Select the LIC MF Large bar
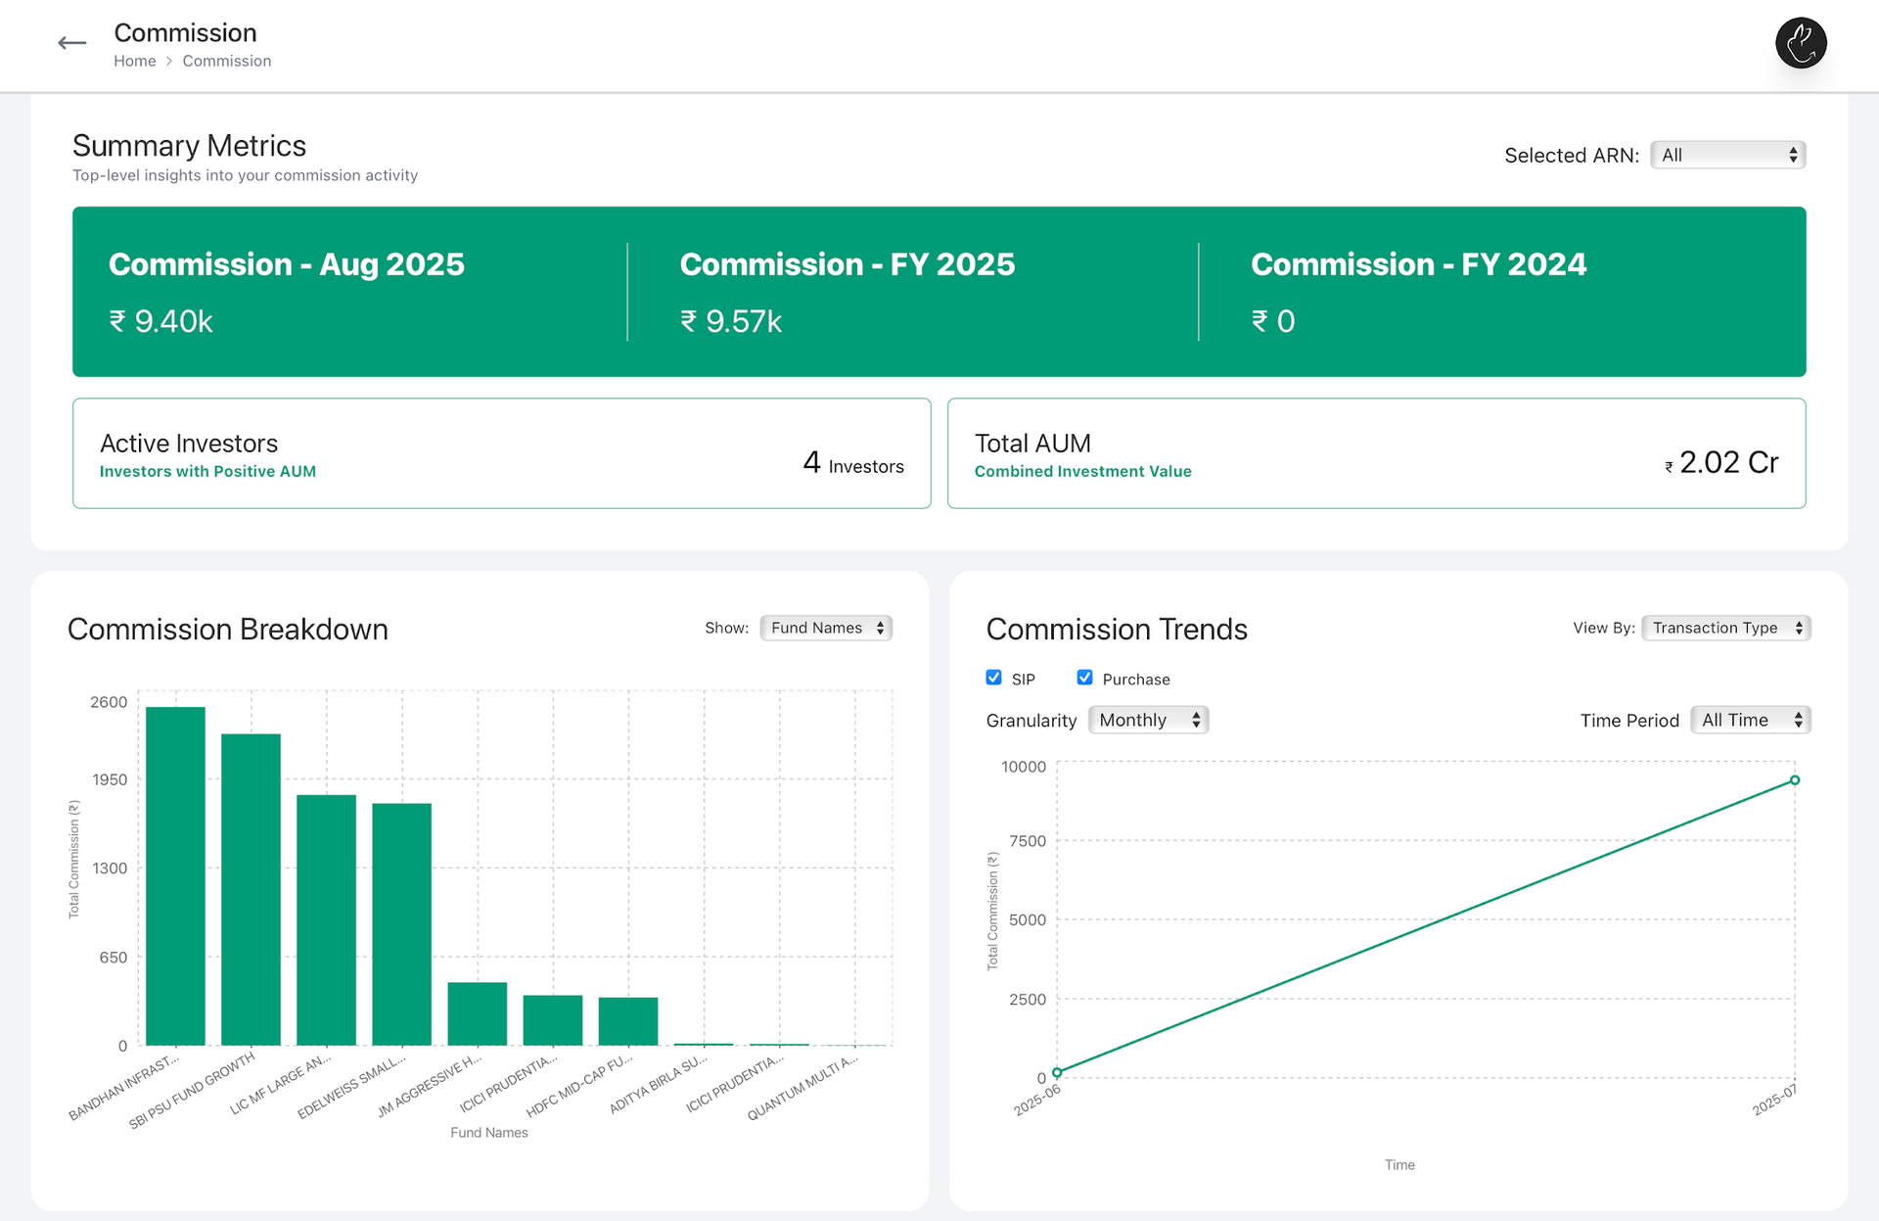The height and width of the screenshot is (1221, 1879). point(326,919)
